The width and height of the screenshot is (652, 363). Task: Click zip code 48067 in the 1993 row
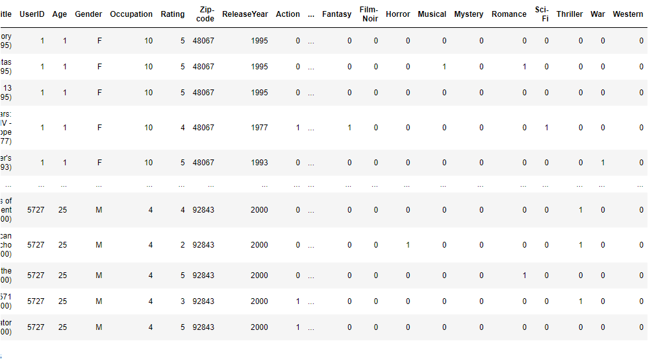click(203, 163)
